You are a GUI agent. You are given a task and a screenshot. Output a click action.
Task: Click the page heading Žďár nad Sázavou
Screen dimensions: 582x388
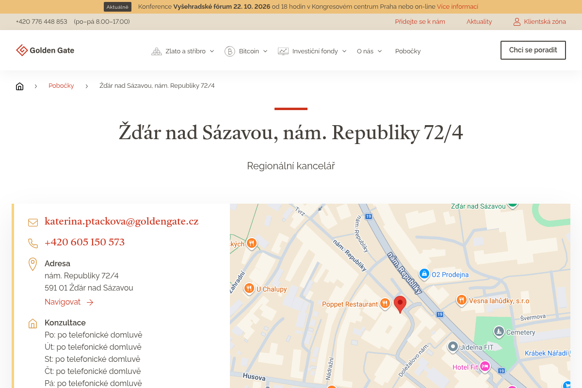(291, 132)
